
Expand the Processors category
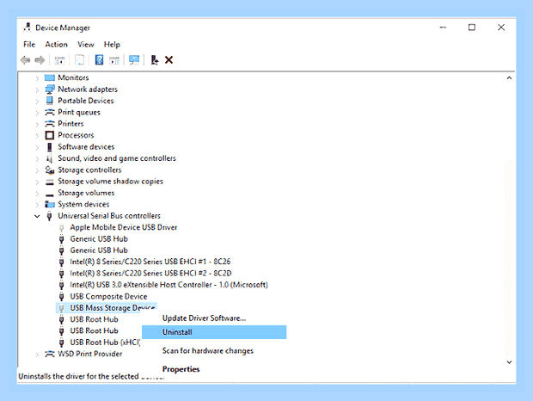[x=37, y=136]
